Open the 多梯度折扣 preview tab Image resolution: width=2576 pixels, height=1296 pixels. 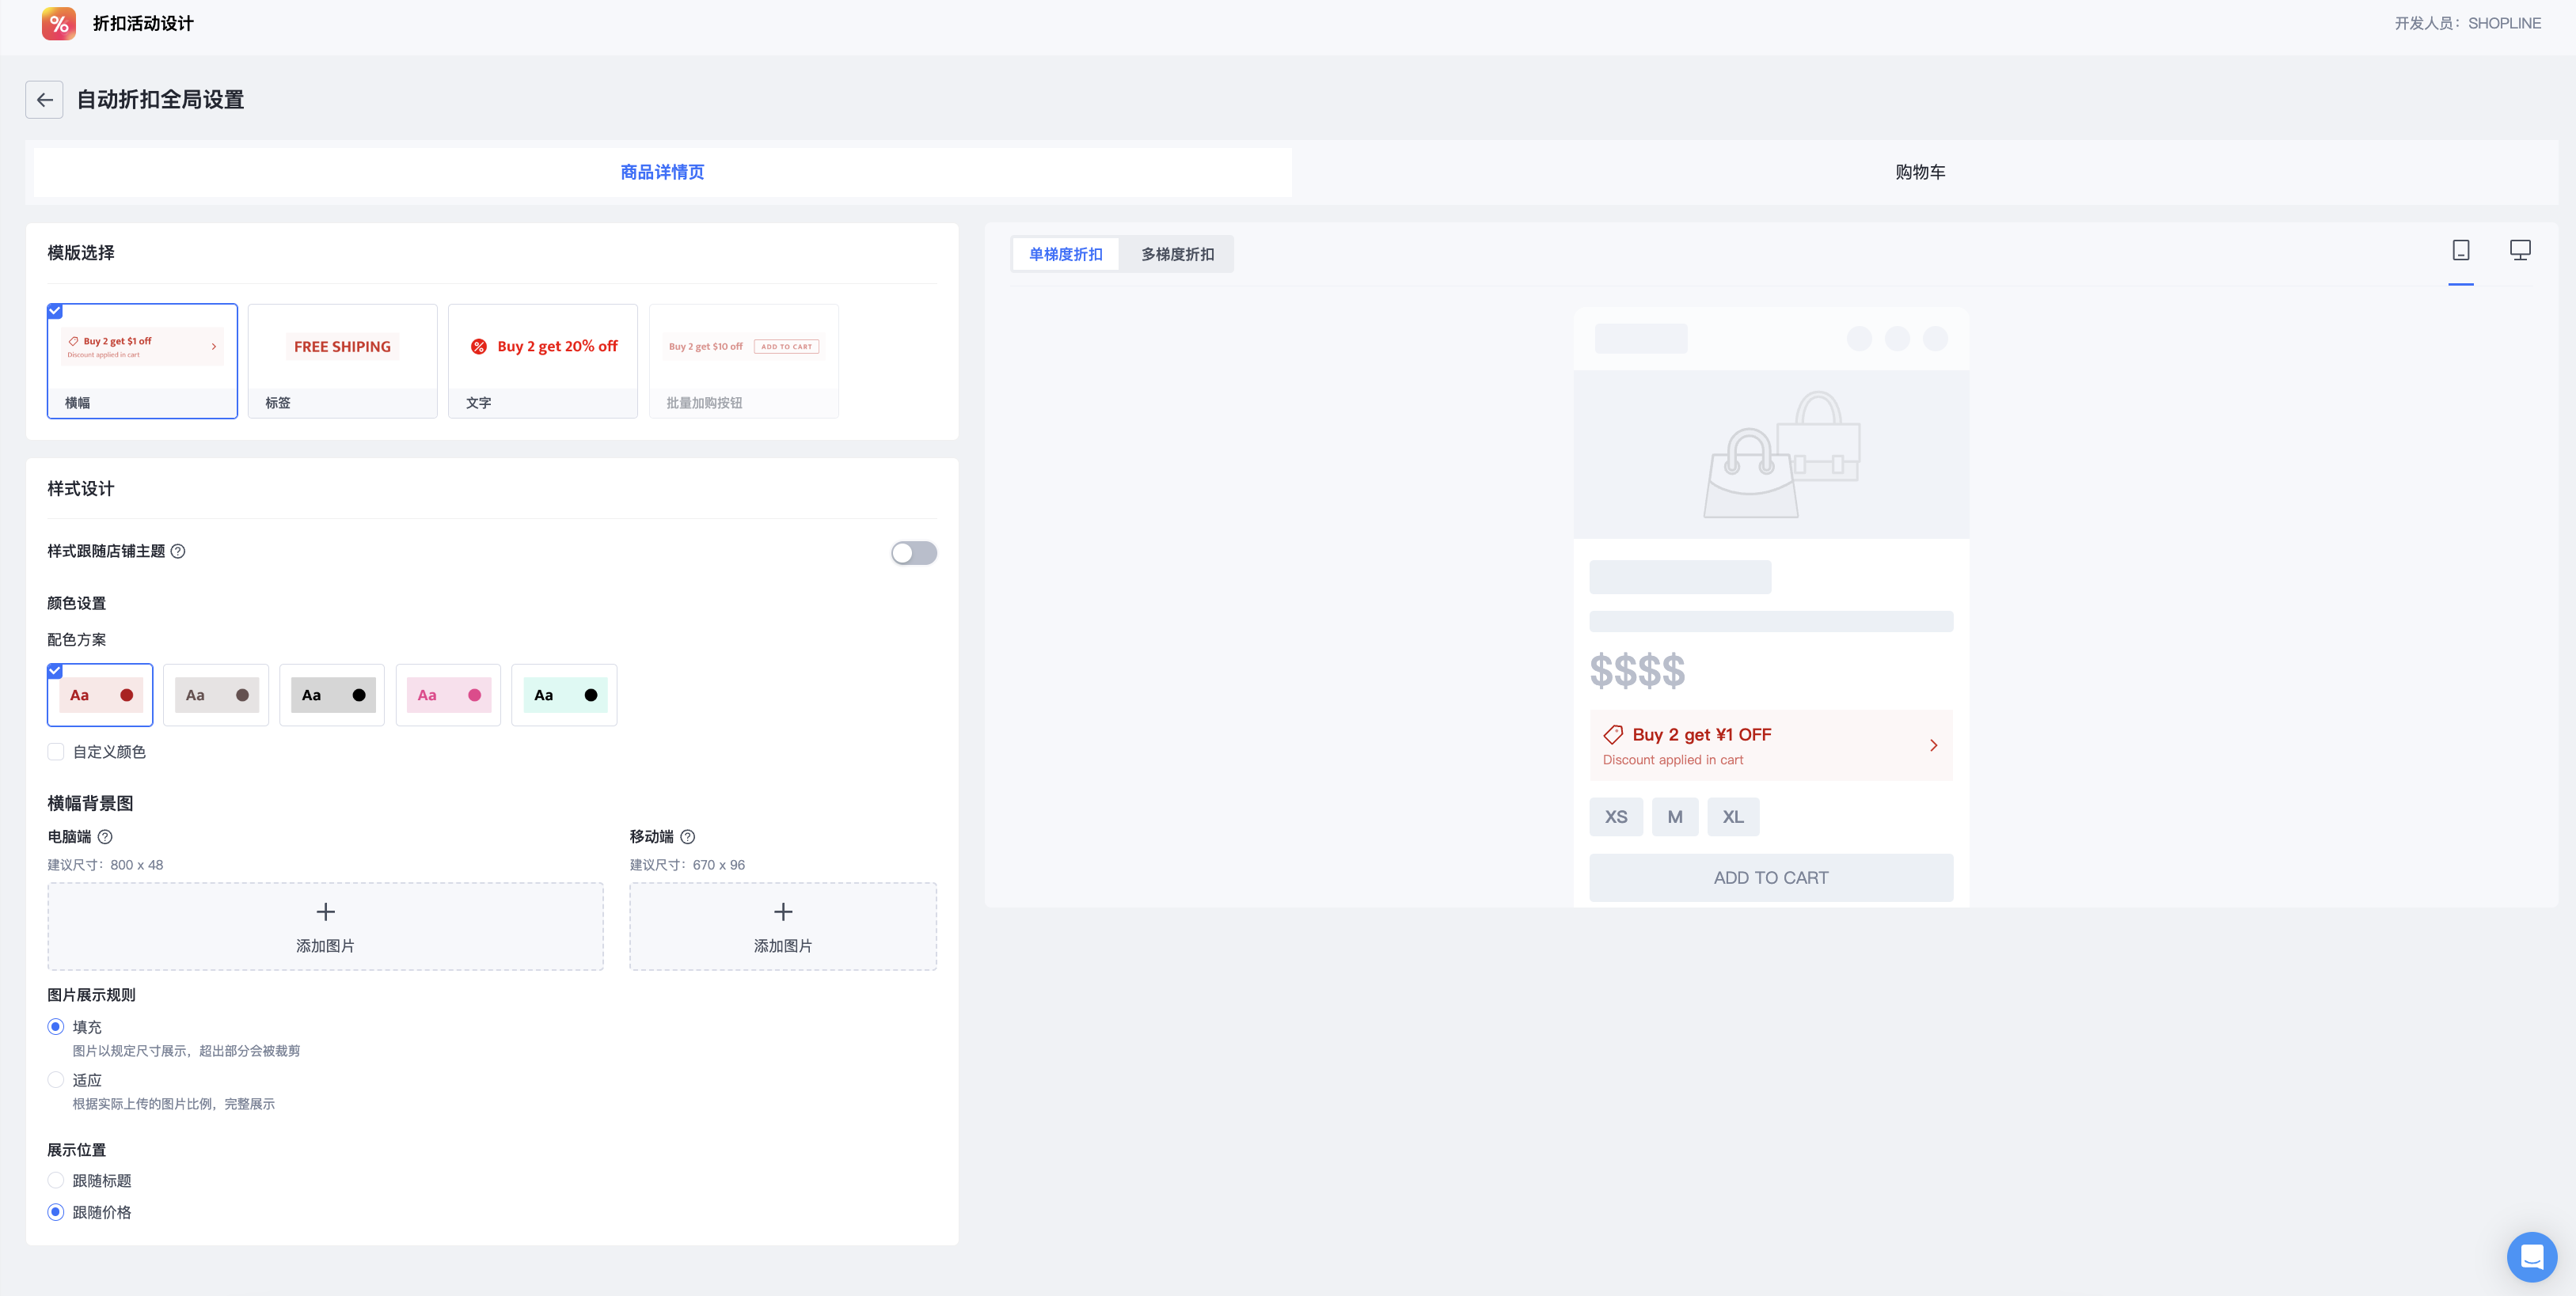(1177, 255)
